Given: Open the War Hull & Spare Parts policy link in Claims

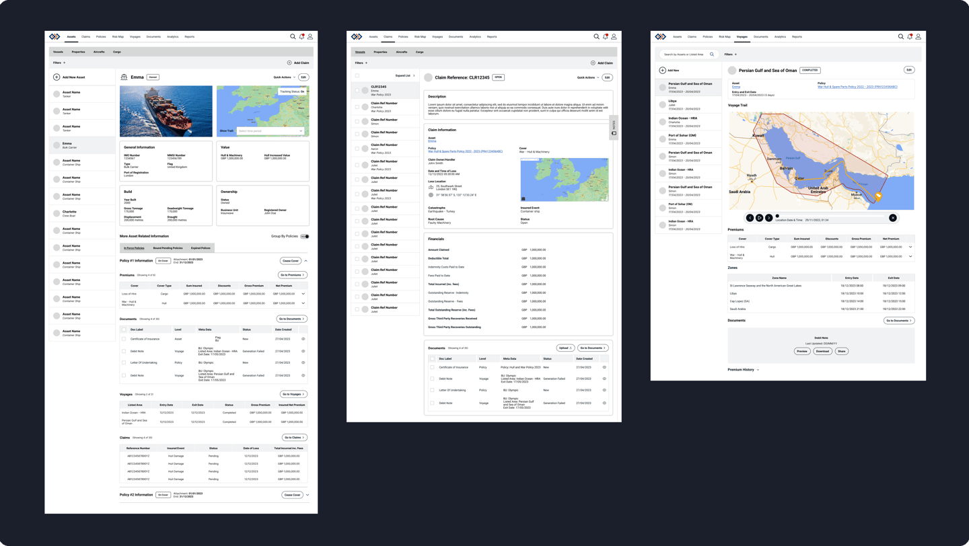Looking at the screenshot, I should coord(466,151).
